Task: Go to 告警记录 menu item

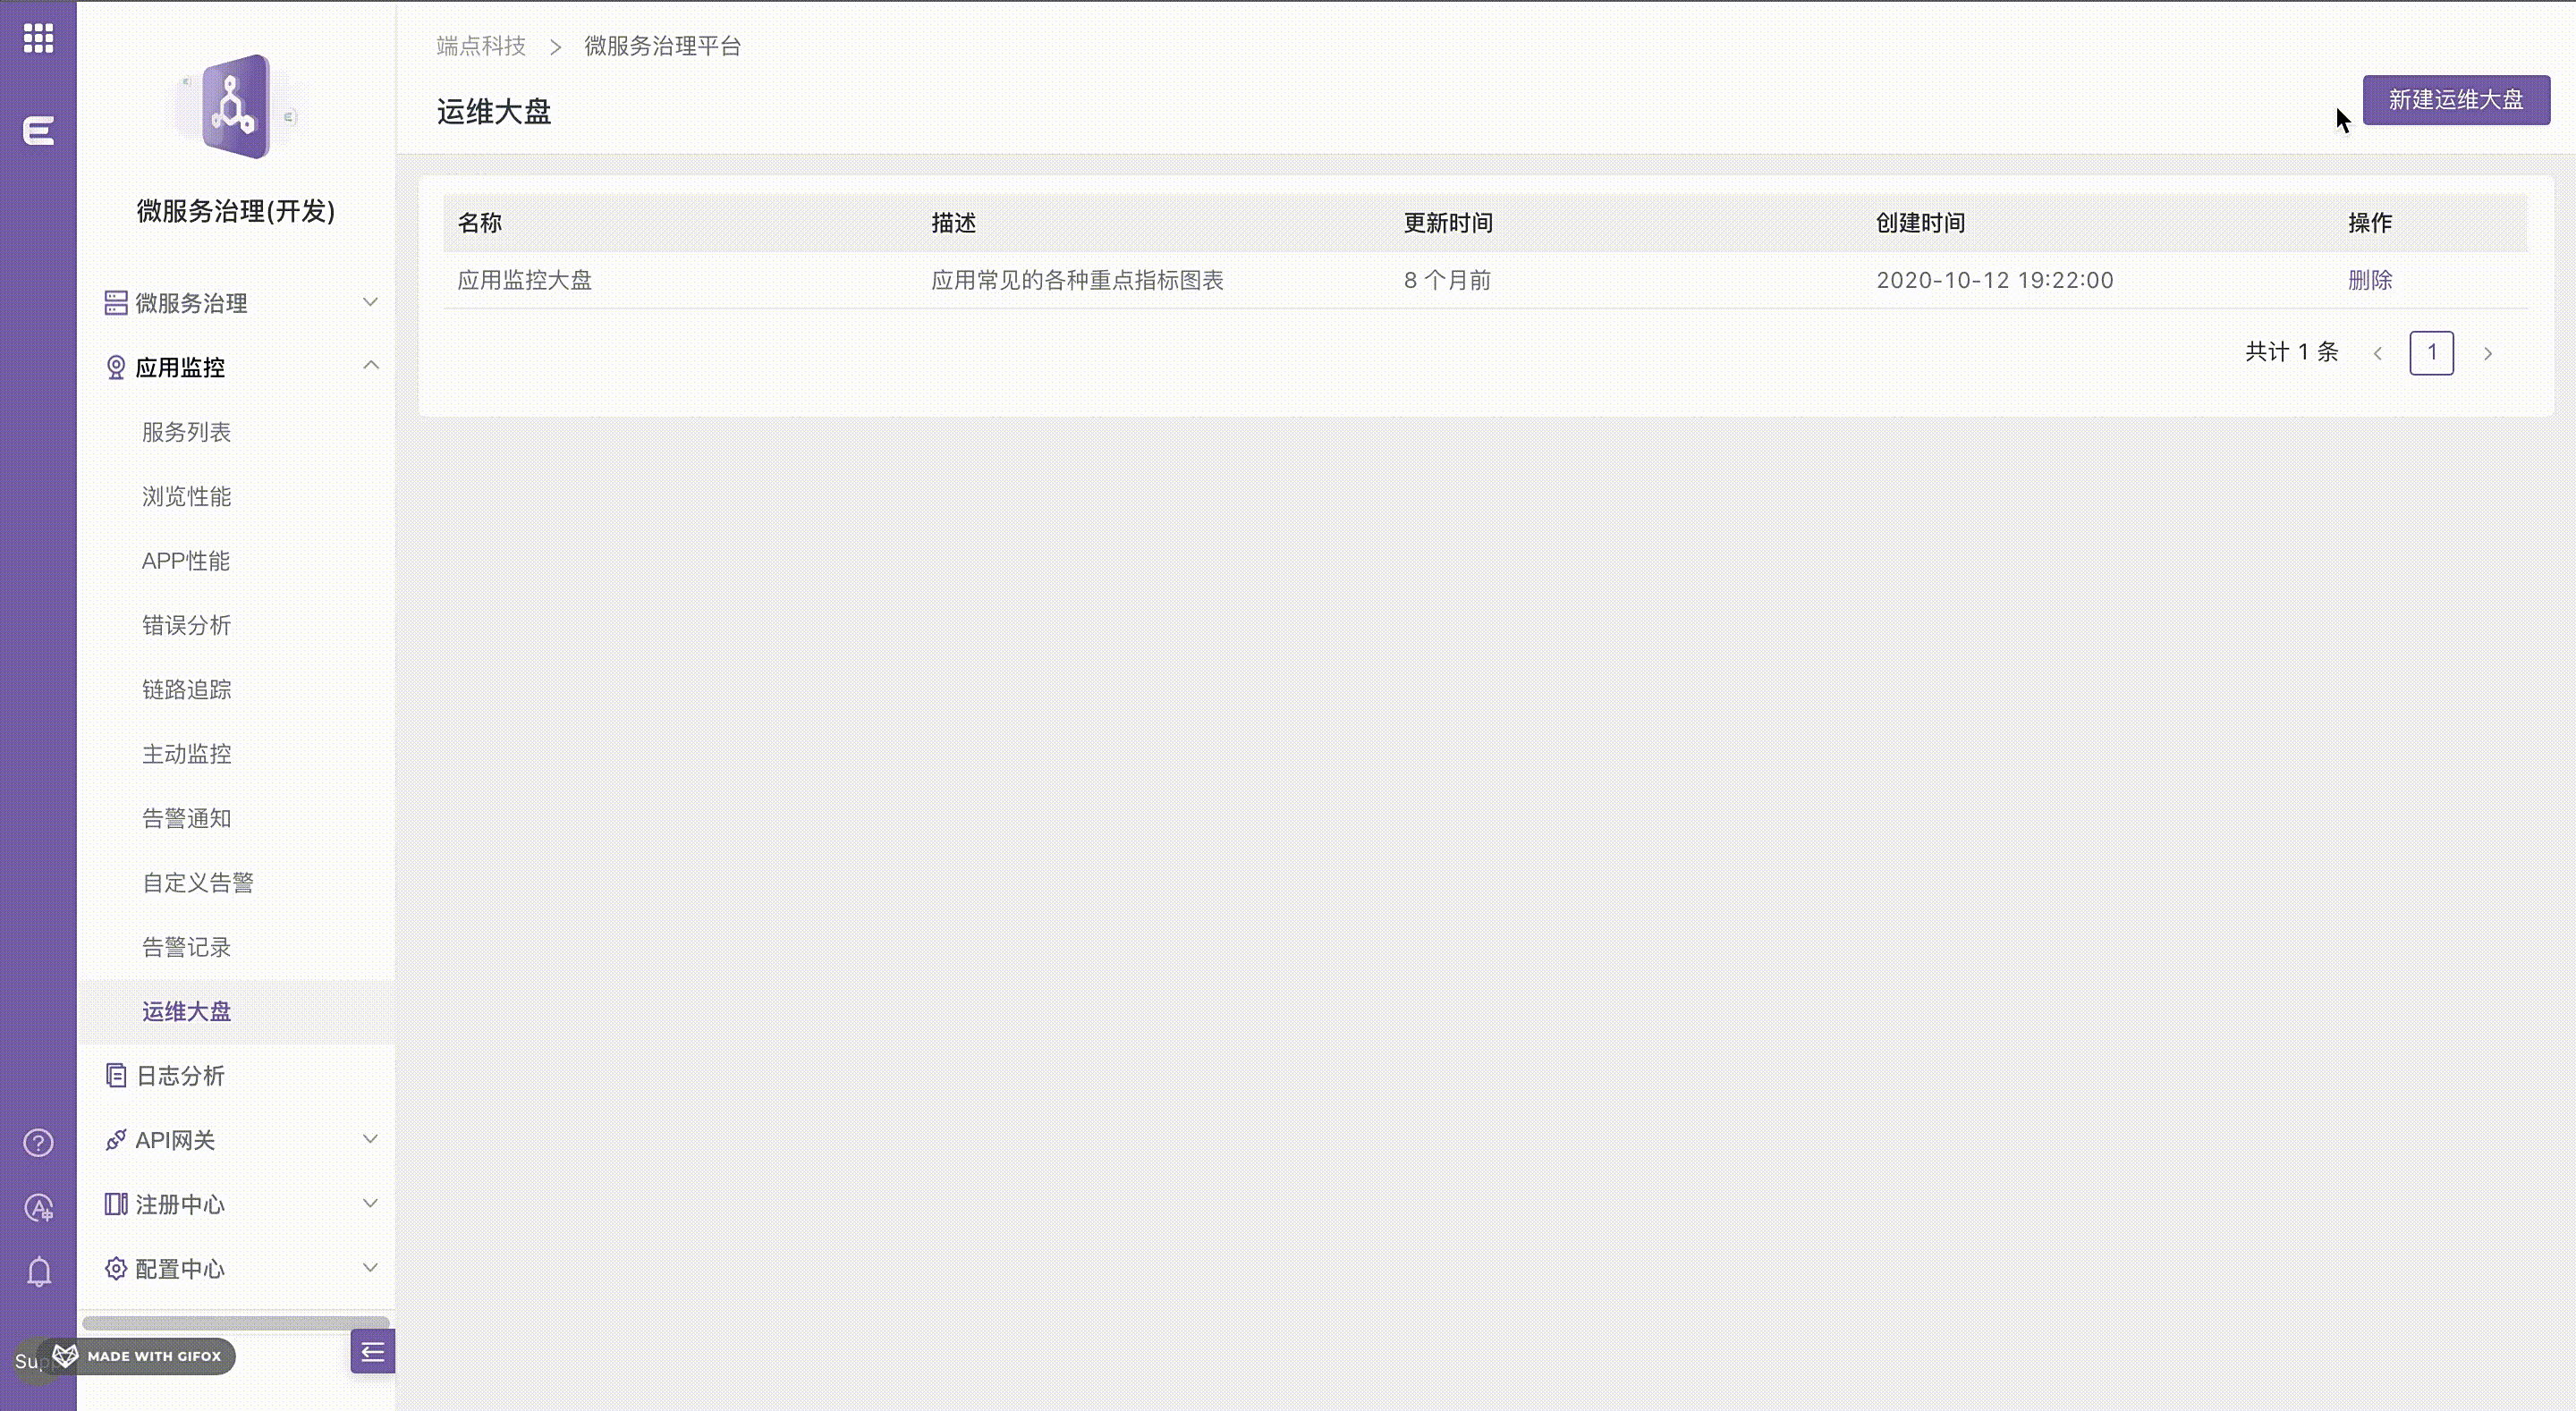Action: coord(186,947)
